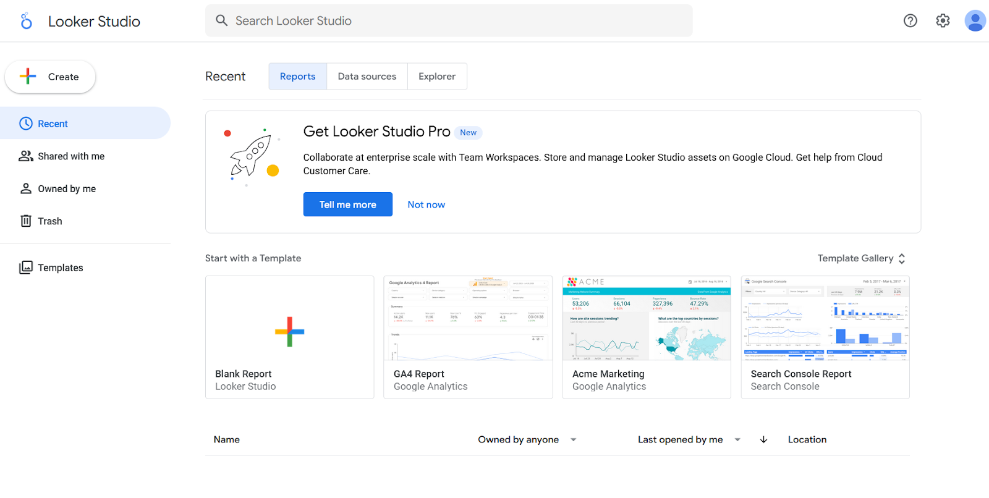Click the plus icon on Blank Report

click(289, 332)
